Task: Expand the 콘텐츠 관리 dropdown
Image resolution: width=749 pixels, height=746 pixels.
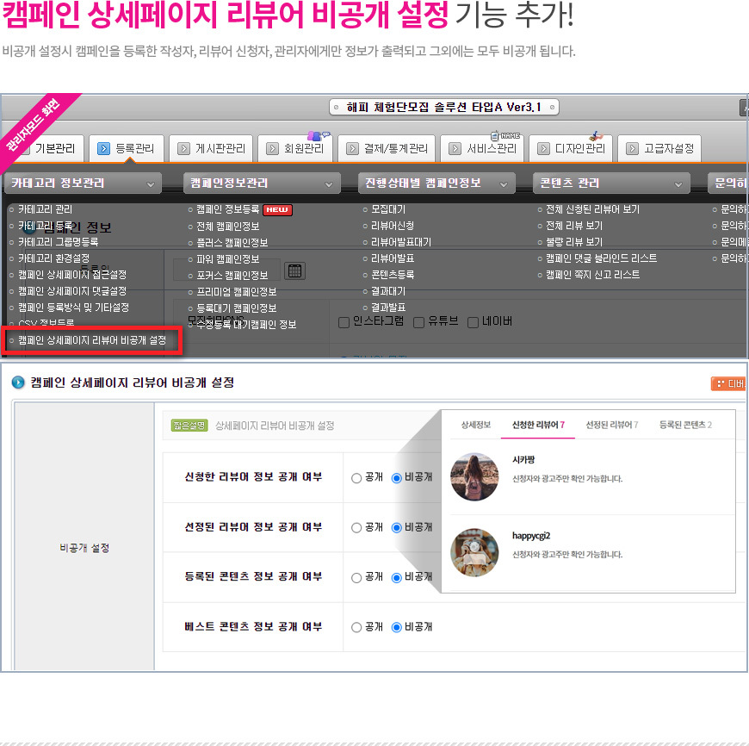Action: 611,183
